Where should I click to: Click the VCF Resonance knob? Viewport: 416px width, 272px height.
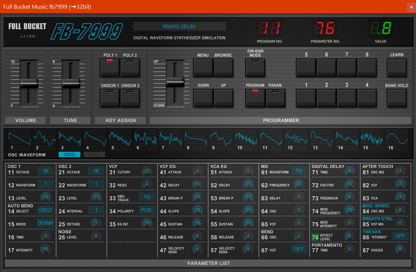tap(147, 184)
